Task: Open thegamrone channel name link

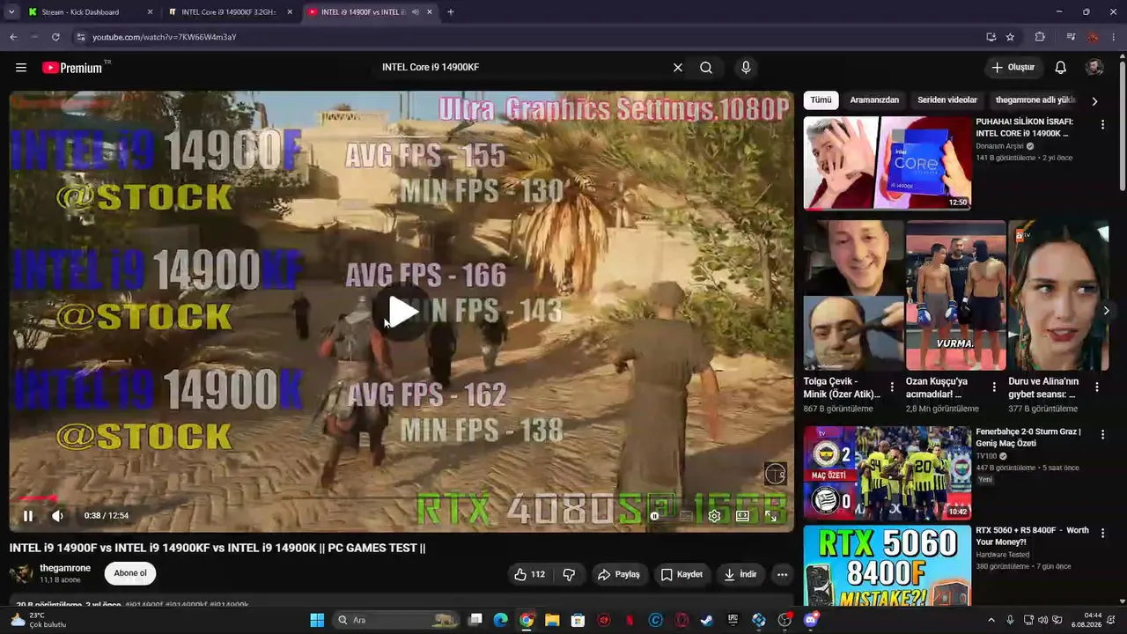Action: pyautogui.click(x=65, y=568)
